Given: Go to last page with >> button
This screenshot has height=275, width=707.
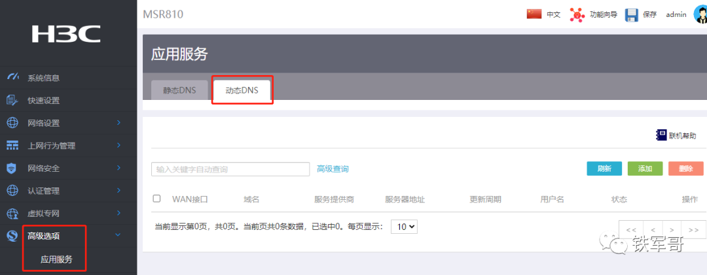Looking at the screenshot, I should pyautogui.click(x=693, y=229).
